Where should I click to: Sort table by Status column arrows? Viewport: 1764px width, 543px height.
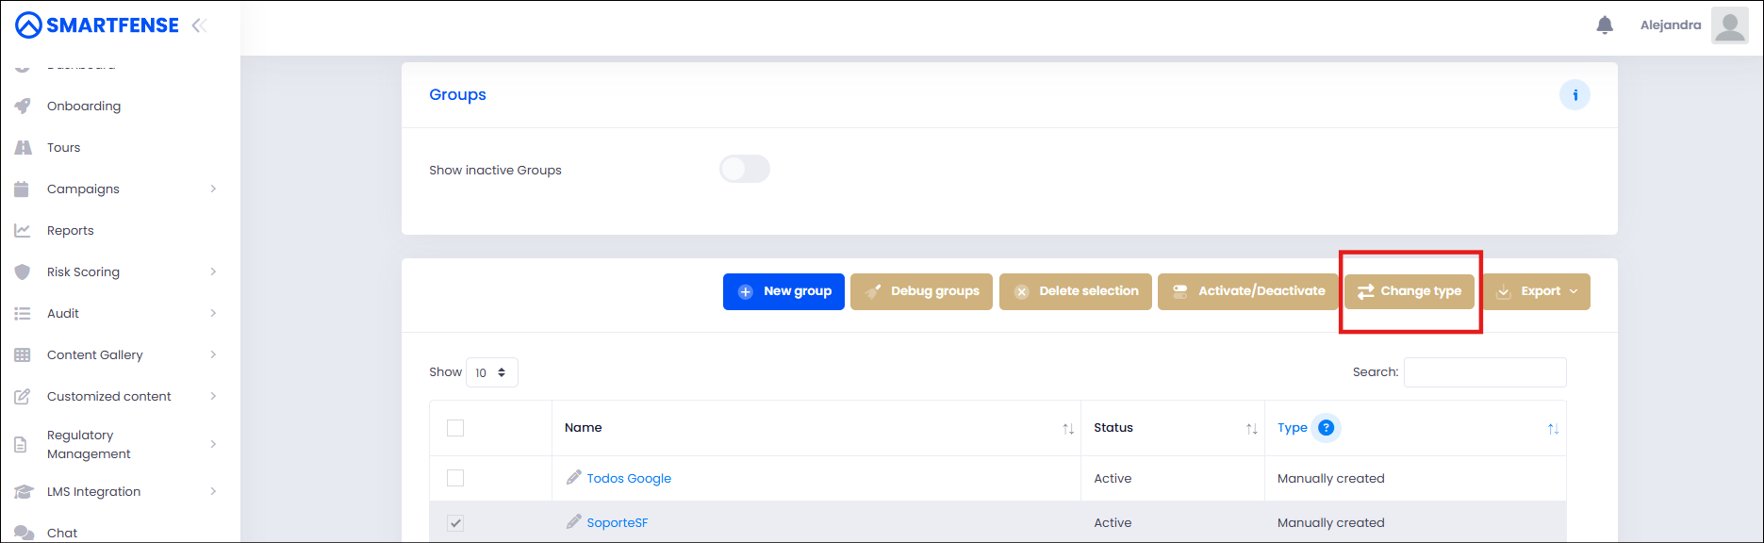1252,429
